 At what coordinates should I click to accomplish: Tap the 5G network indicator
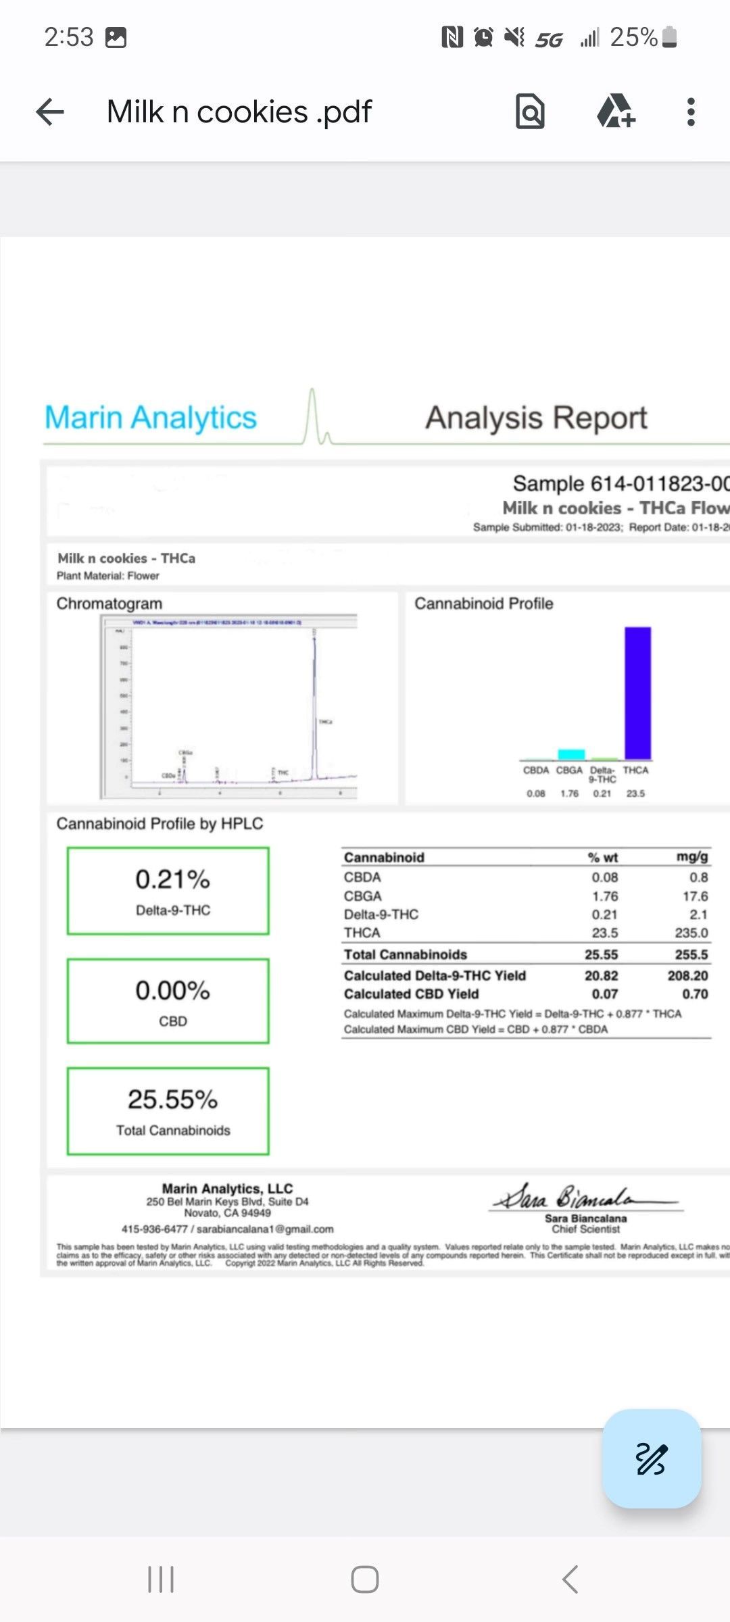click(x=549, y=39)
